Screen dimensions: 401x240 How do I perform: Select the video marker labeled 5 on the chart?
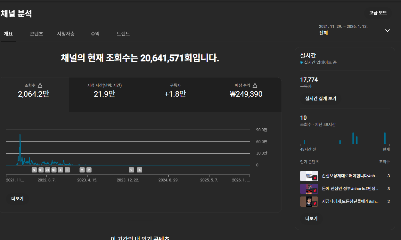click(67, 170)
